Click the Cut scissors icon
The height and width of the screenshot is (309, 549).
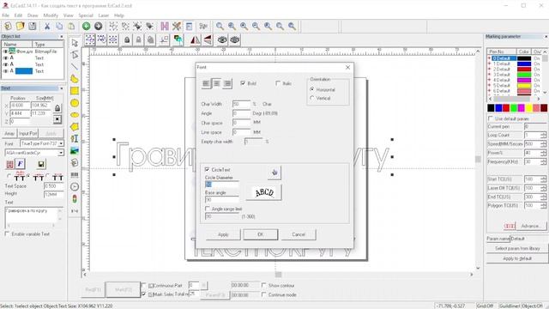tap(47, 26)
